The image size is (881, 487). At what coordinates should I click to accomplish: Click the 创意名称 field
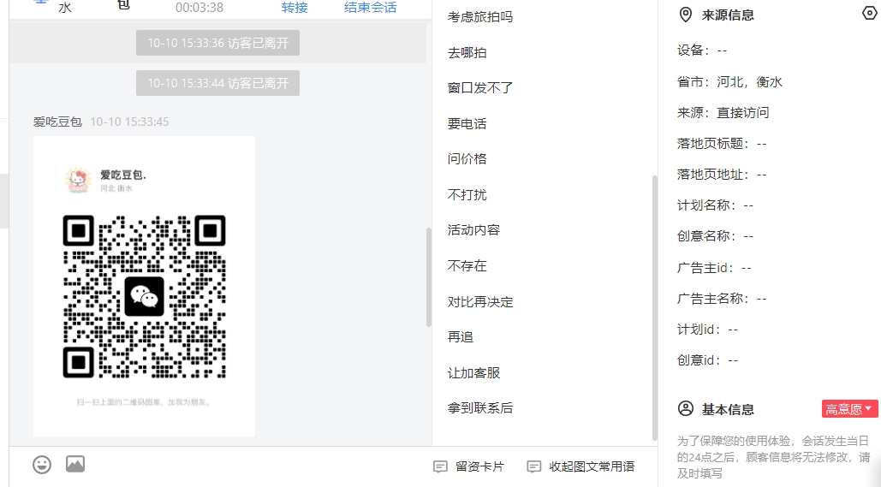(715, 236)
